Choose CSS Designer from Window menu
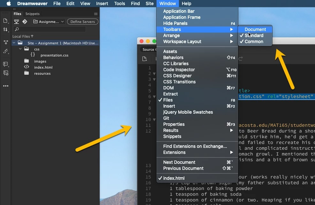The height and width of the screenshot is (205, 315). [x=197, y=76]
